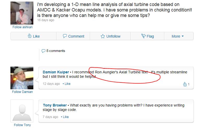Follow ashkan under the profile photo
Screen dimensions: 197x130
point(22,27)
